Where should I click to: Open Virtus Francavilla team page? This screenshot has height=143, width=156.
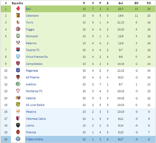pyautogui.click(x=37, y=57)
